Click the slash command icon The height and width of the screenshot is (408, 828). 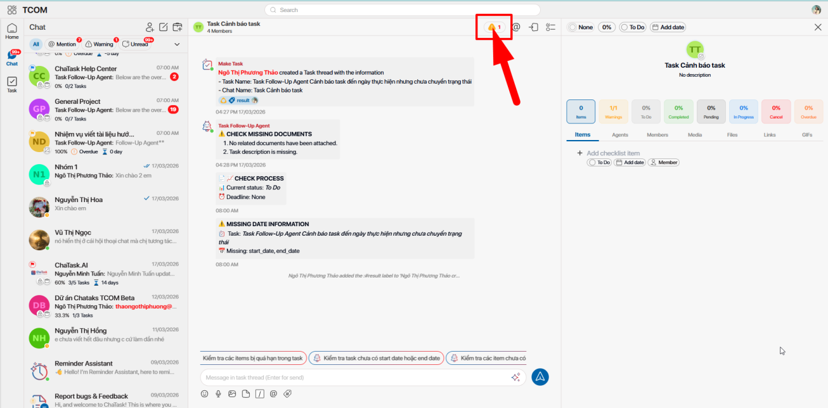260,393
